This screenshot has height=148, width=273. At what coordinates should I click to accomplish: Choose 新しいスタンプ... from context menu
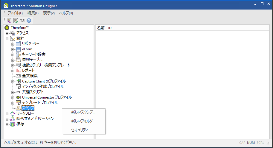pyautogui.click(x=84, y=112)
